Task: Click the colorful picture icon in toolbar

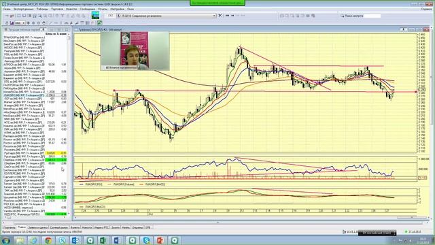Action: pos(95,15)
